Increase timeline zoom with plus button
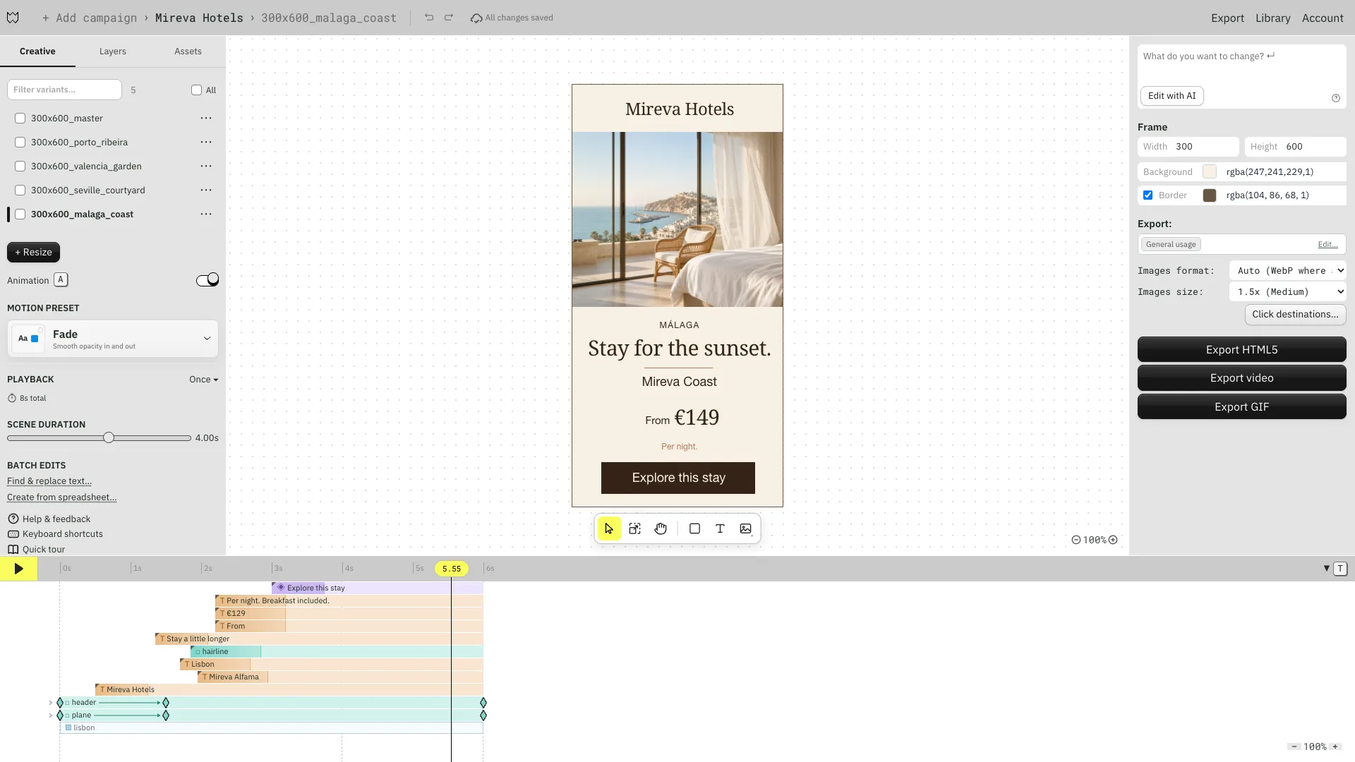1355x762 pixels. click(1335, 746)
